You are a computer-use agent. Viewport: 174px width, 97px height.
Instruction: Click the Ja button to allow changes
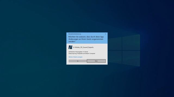click(x=77, y=61)
